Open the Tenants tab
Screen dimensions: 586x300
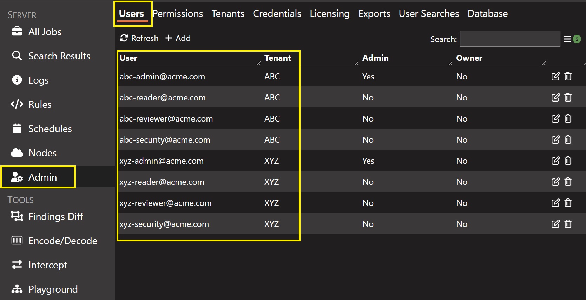228,14
